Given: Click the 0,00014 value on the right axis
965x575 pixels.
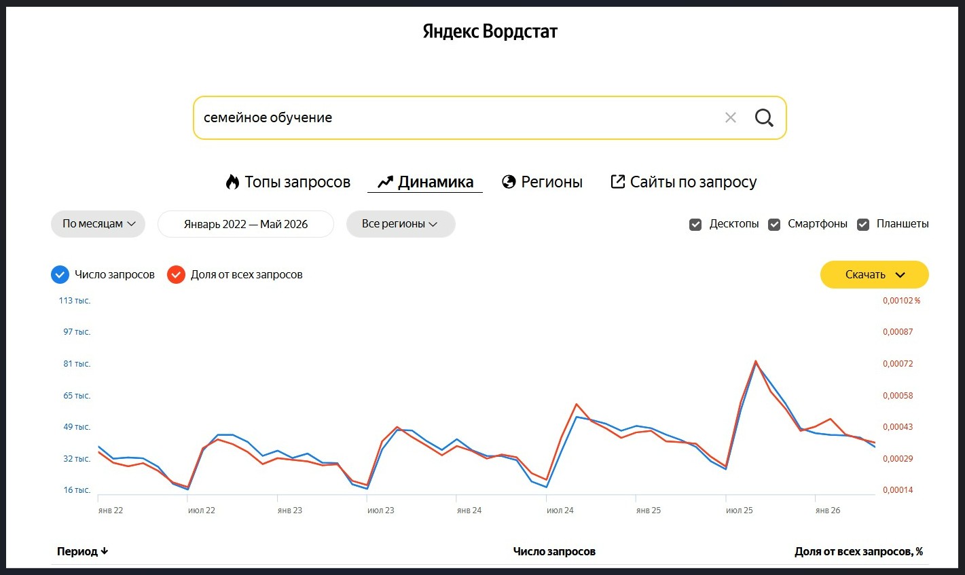Looking at the screenshot, I should [x=898, y=490].
